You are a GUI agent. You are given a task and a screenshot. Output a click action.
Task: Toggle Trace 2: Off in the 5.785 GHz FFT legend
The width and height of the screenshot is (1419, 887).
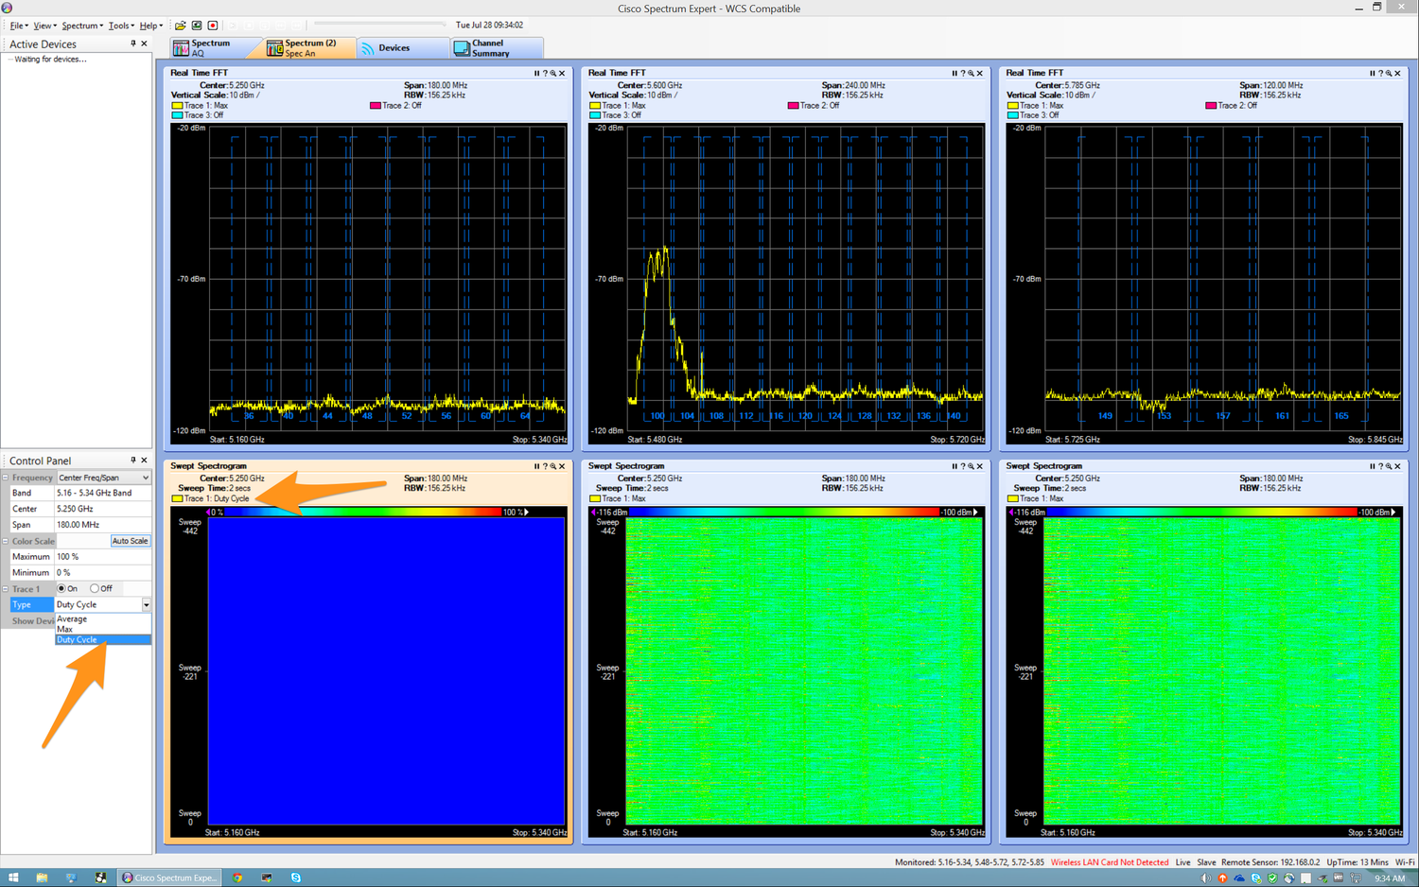pyautogui.click(x=1232, y=106)
